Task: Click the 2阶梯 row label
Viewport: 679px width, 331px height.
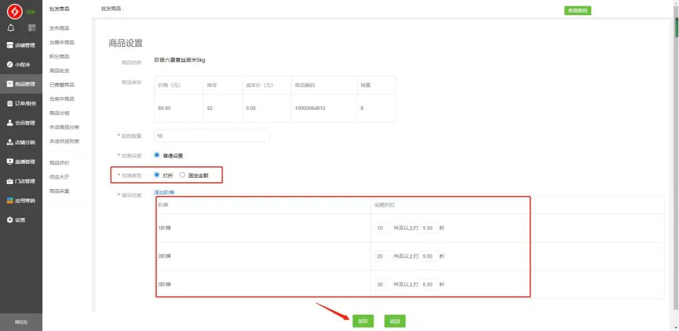Action: pos(165,256)
